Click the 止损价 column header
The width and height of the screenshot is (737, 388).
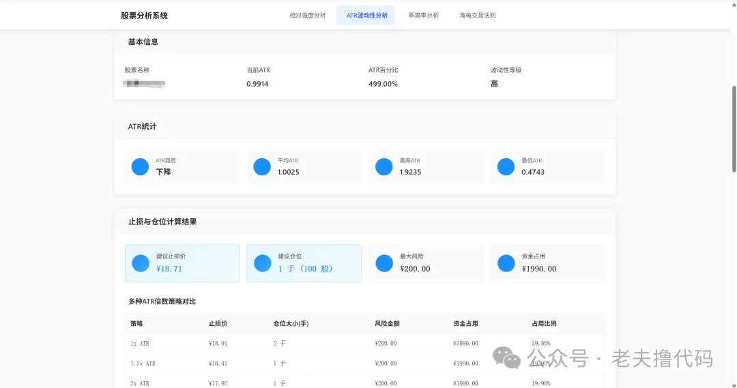(218, 323)
